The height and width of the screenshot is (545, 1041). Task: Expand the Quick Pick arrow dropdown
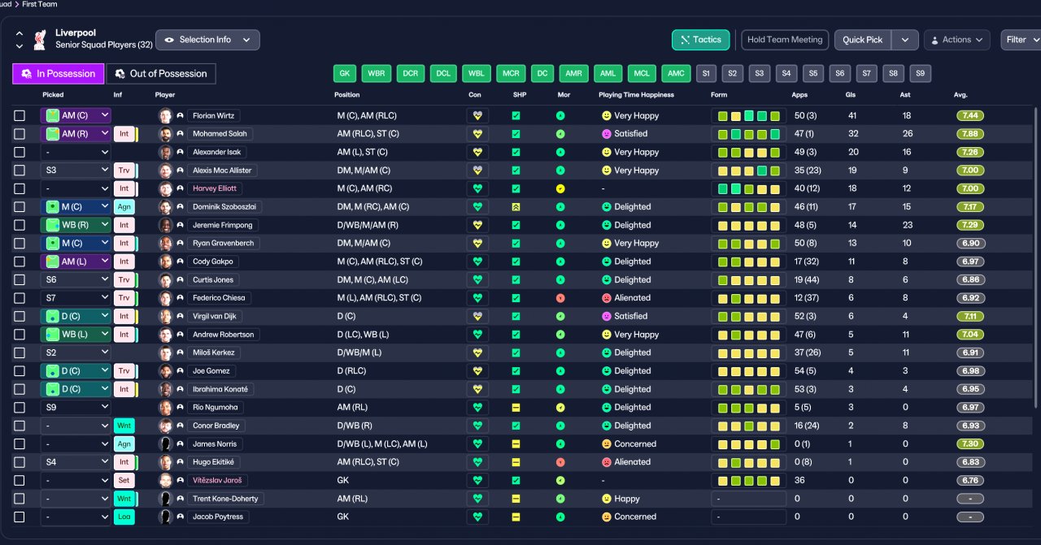[x=905, y=40]
